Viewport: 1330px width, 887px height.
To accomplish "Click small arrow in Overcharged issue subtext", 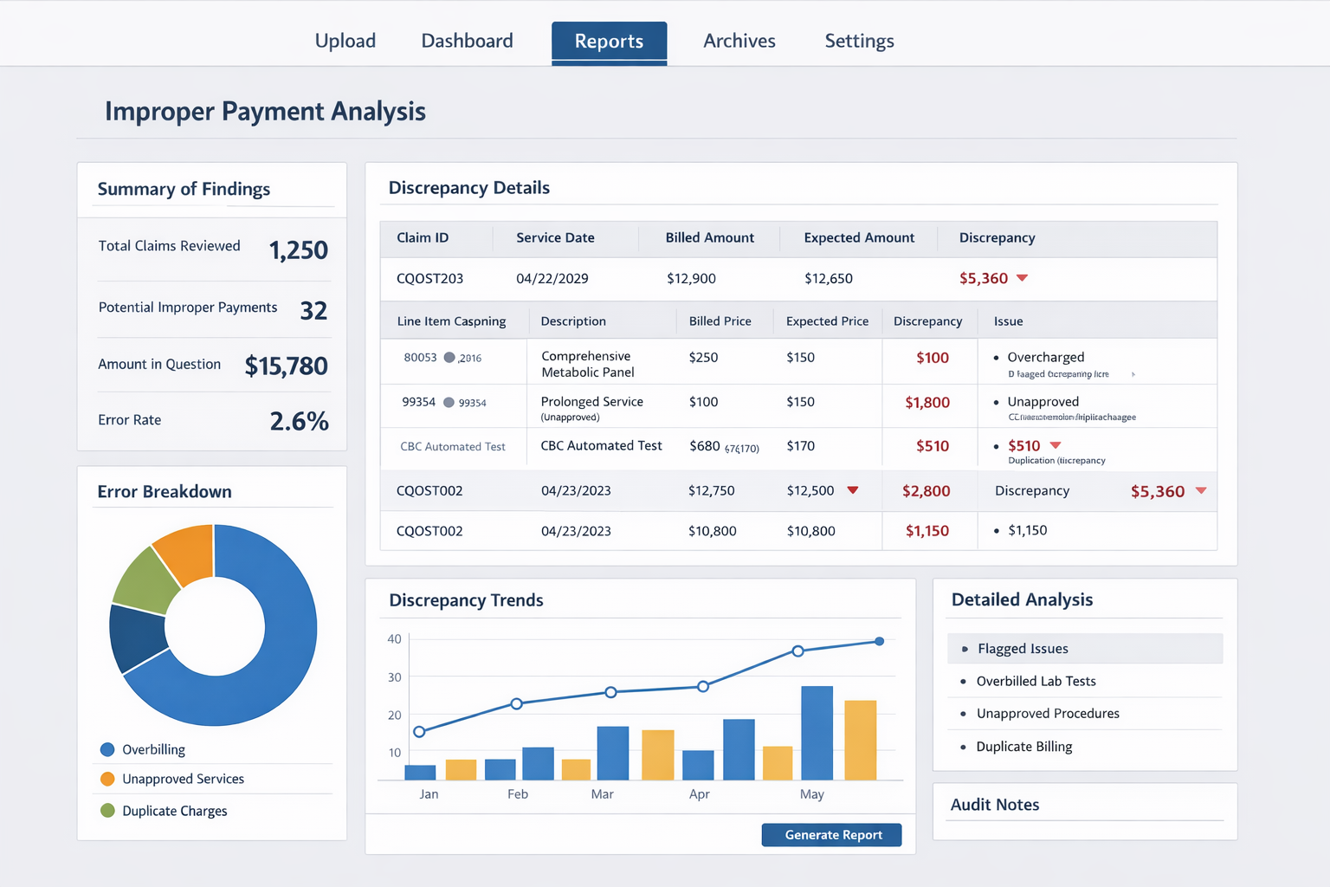I will [x=1133, y=374].
